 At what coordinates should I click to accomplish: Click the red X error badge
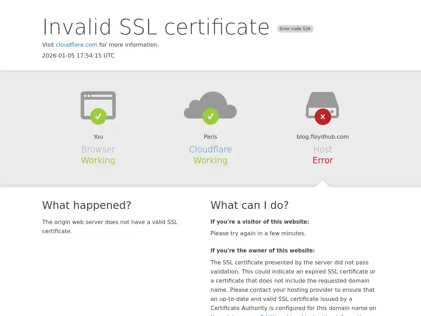[x=323, y=117]
